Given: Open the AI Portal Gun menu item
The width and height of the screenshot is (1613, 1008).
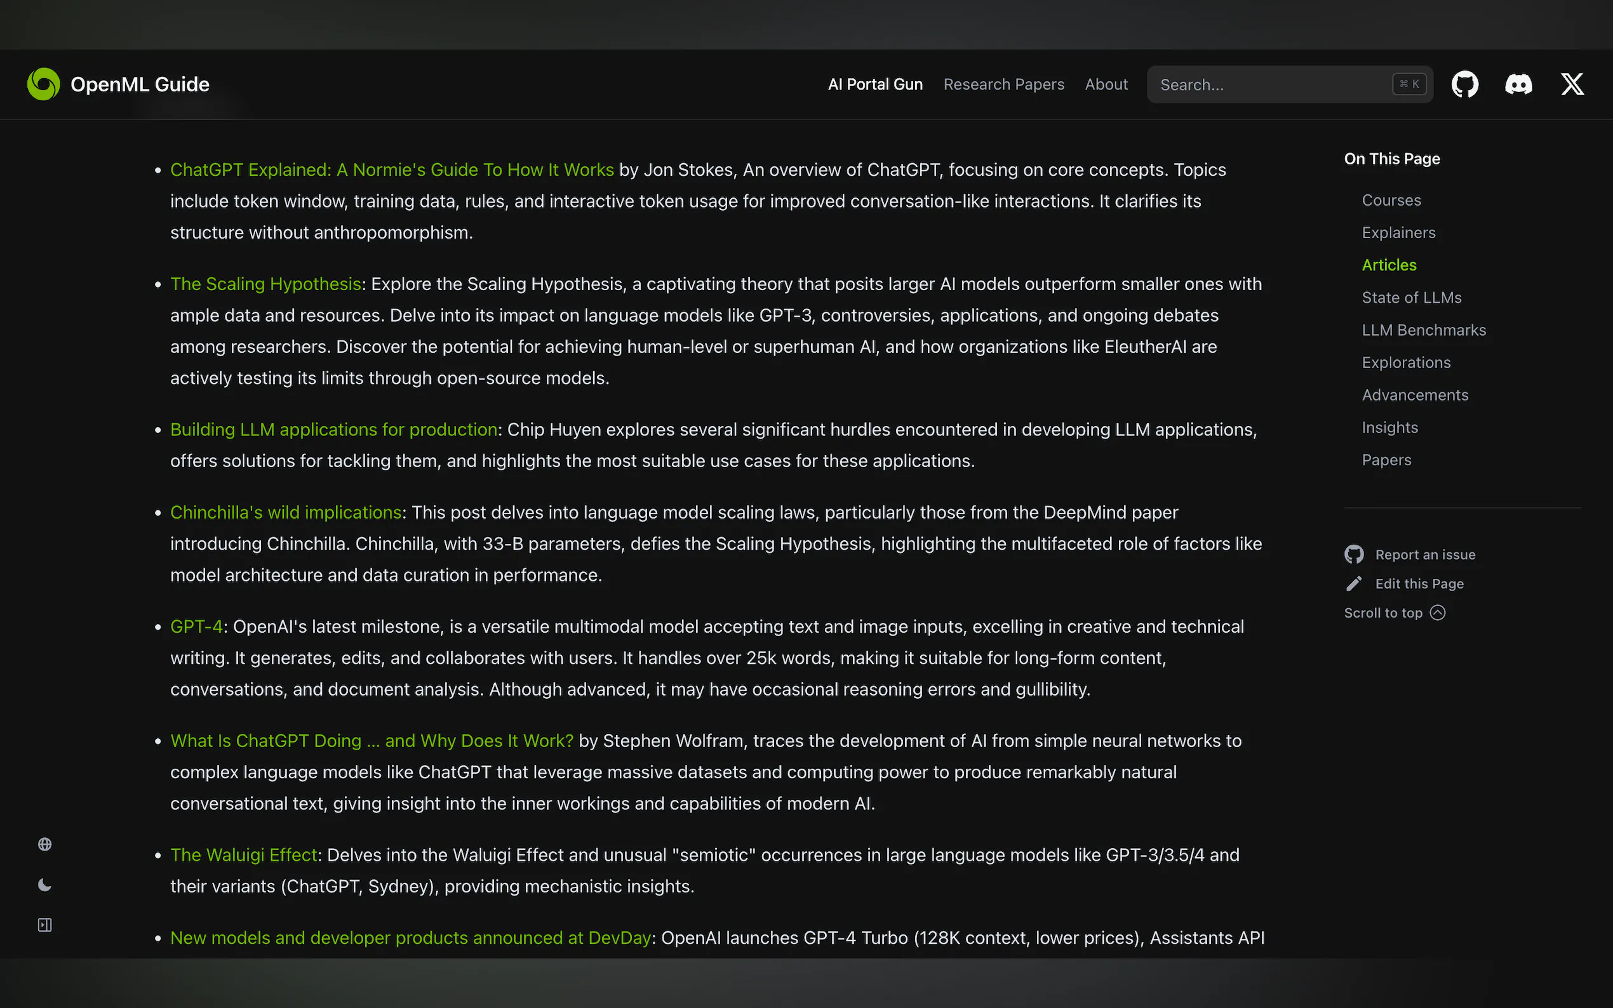Looking at the screenshot, I should [875, 84].
